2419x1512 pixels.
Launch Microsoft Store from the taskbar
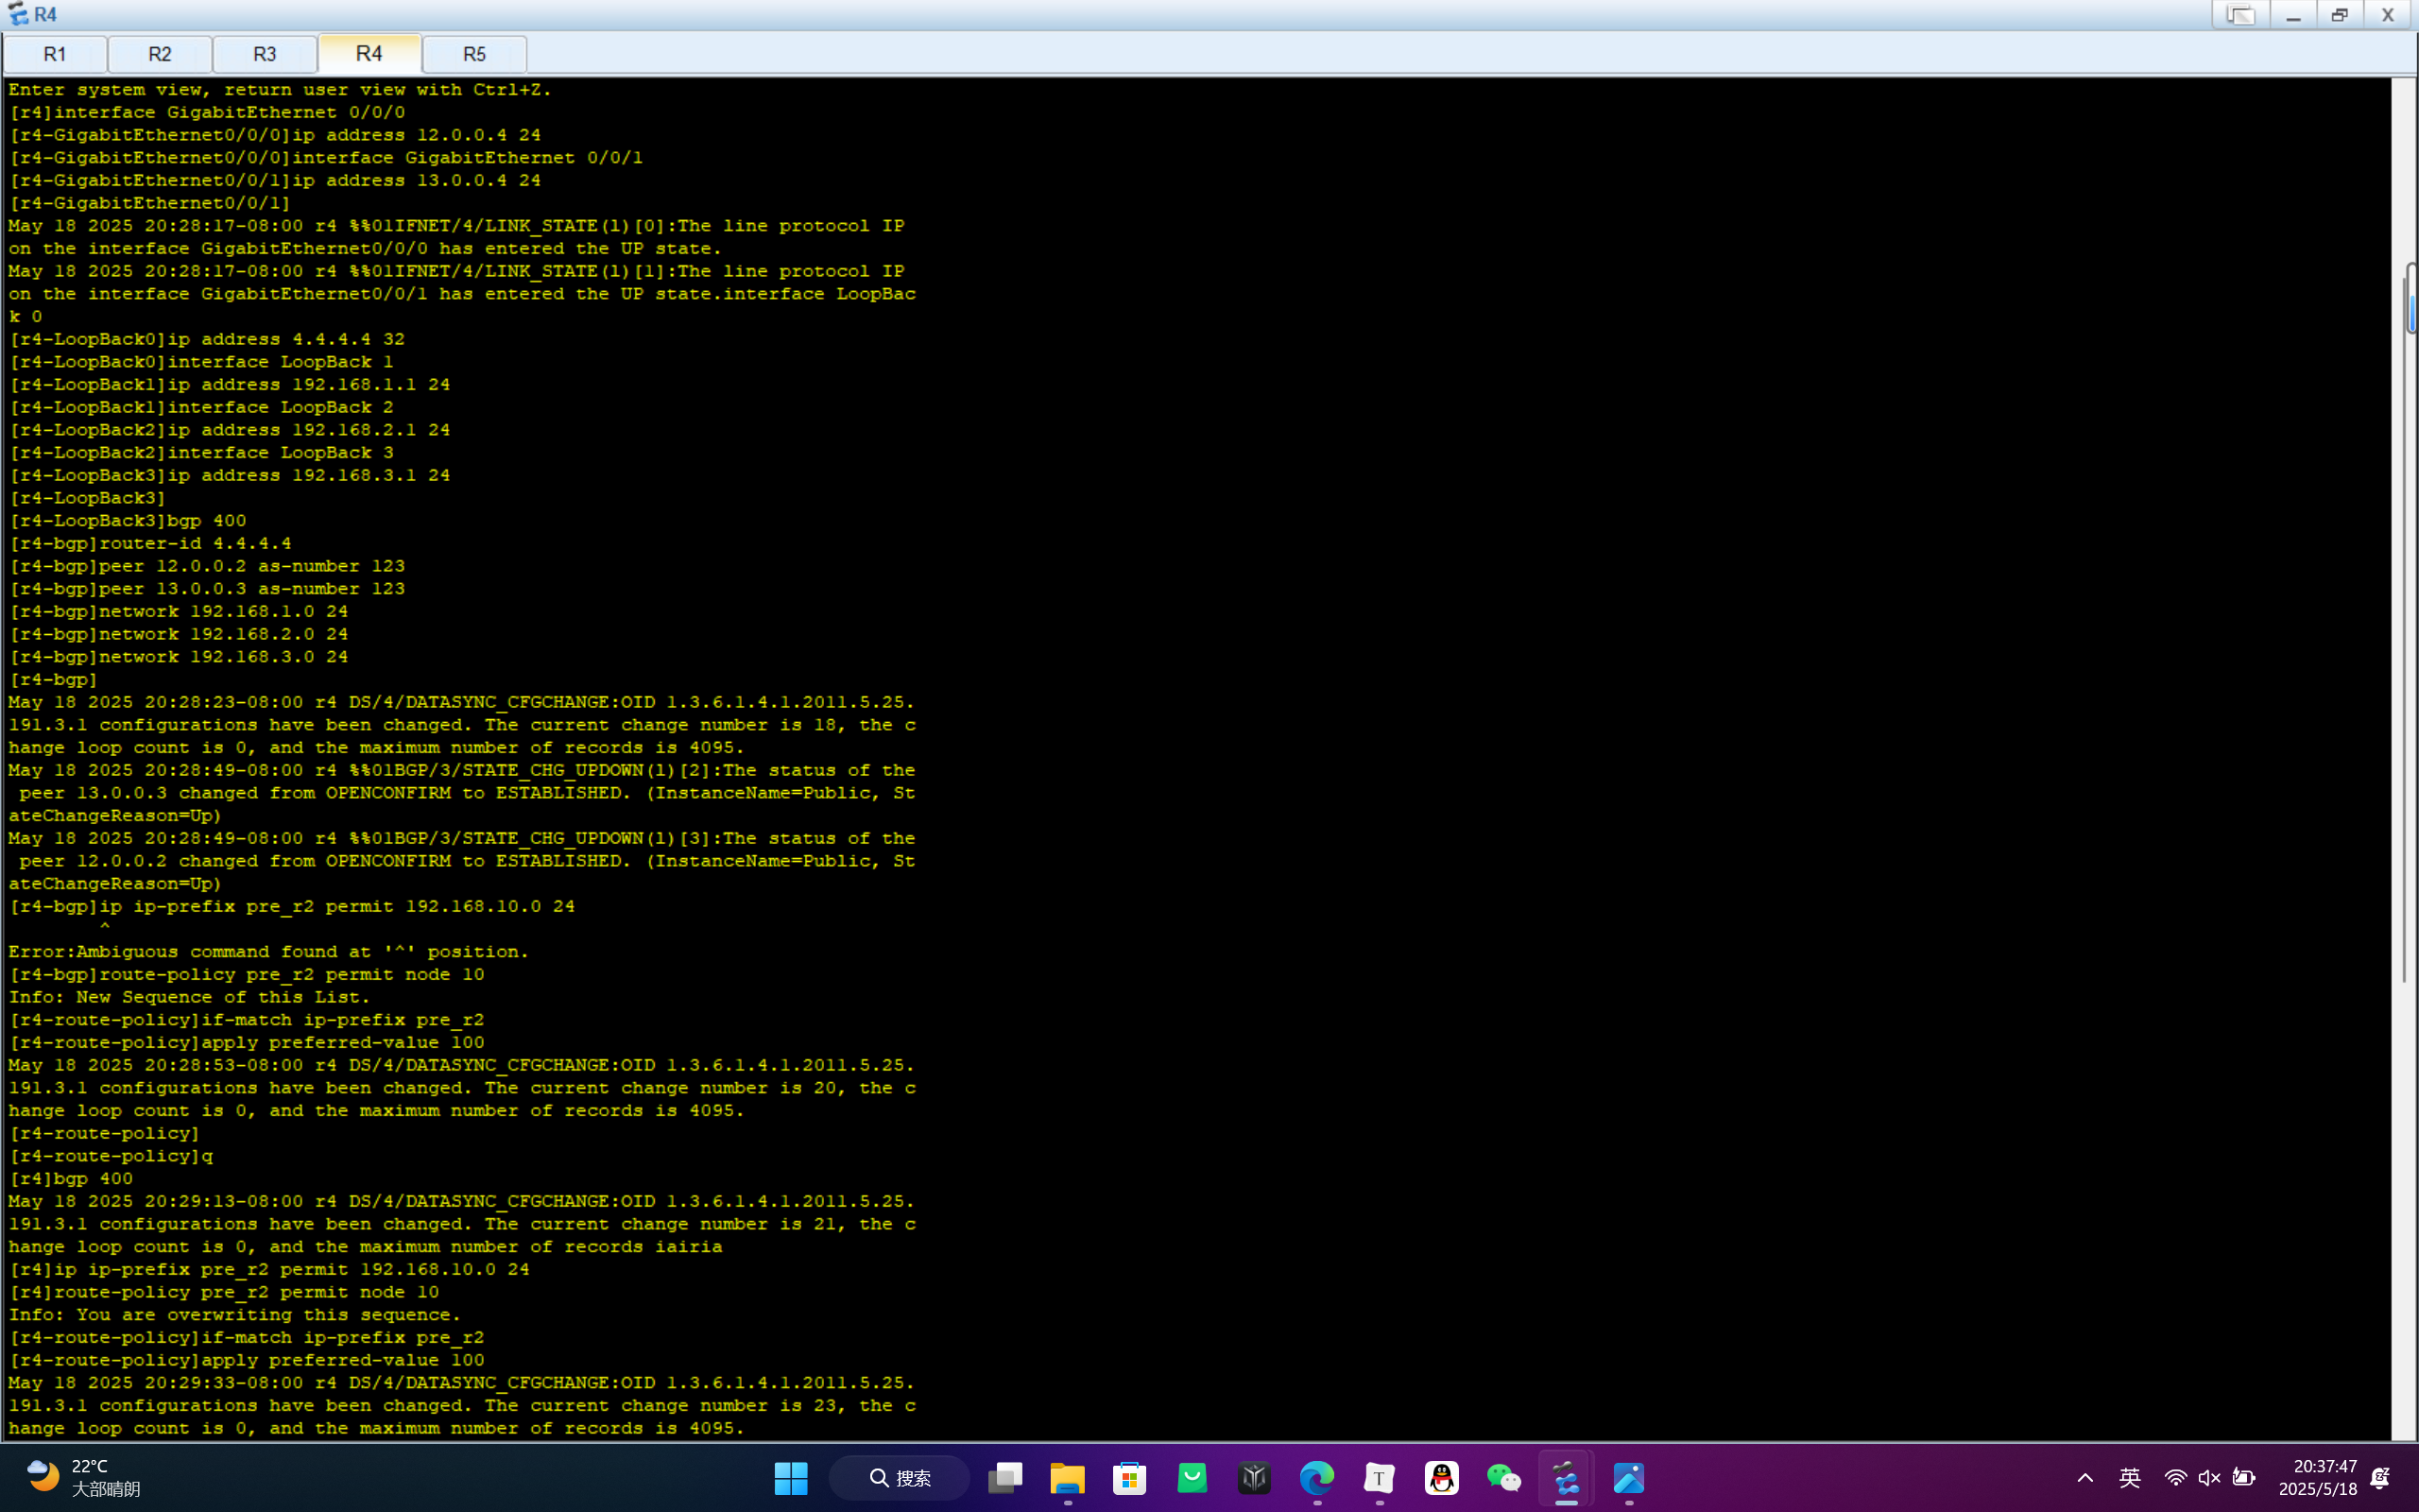coord(1129,1478)
